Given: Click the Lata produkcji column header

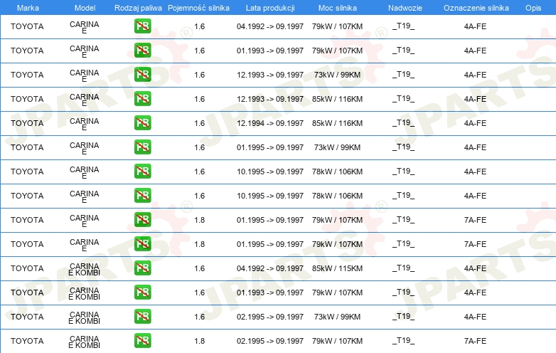Looking at the screenshot, I should tap(270, 8).
